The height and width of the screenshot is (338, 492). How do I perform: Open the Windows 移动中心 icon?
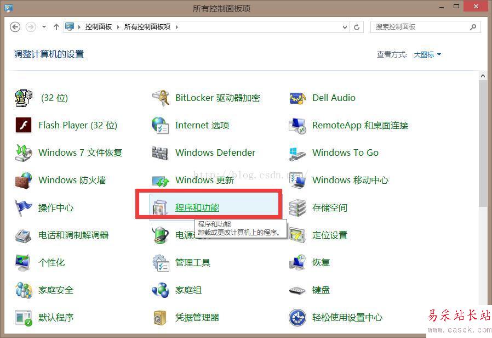pyautogui.click(x=298, y=180)
